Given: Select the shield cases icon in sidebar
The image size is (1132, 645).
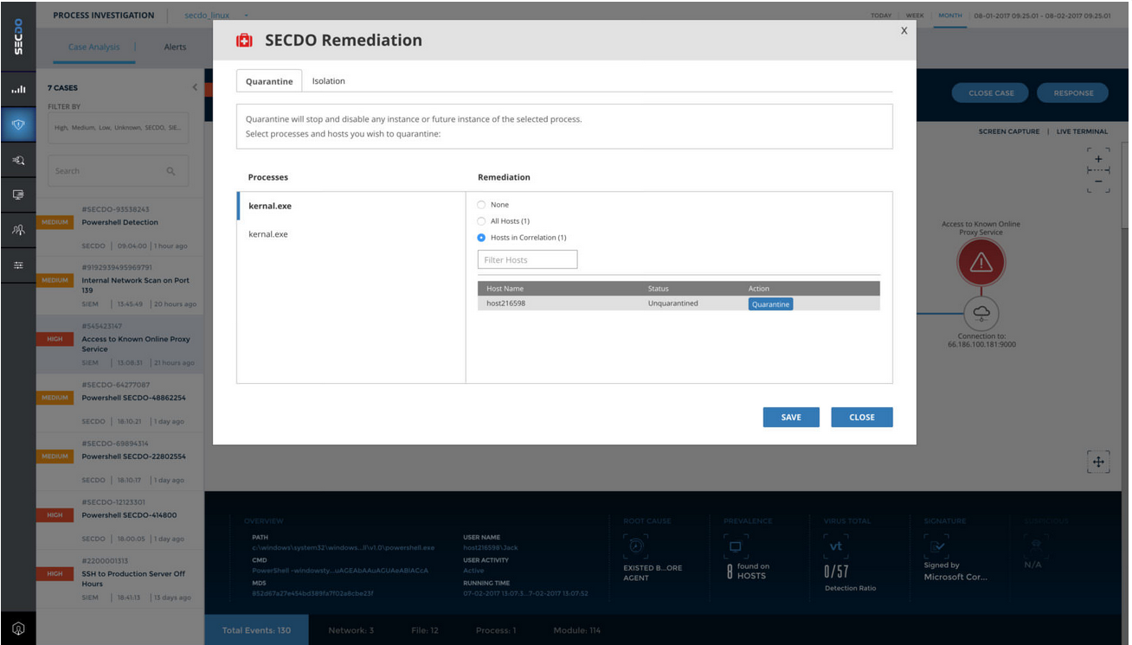Looking at the screenshot, I should pos(18,125).
